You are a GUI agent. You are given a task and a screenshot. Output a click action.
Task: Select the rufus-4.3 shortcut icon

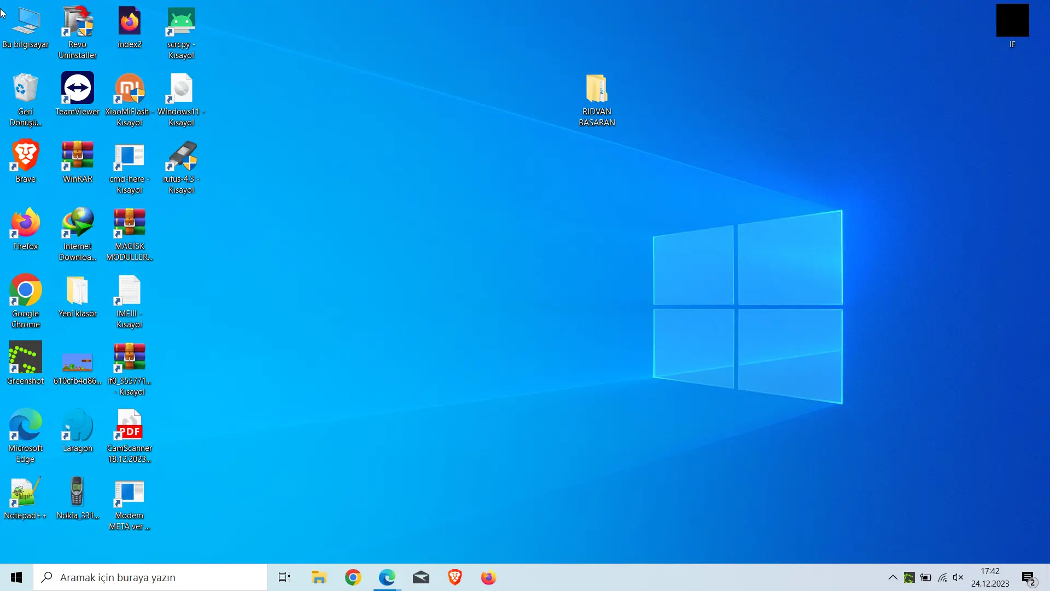pyautogui.click(x=182, y=167)
